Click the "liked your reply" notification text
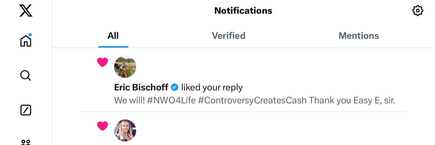The image size is (435, 145). (212, 87)
